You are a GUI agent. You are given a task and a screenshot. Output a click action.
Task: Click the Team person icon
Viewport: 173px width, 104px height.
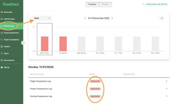click(x=2, y=53)
